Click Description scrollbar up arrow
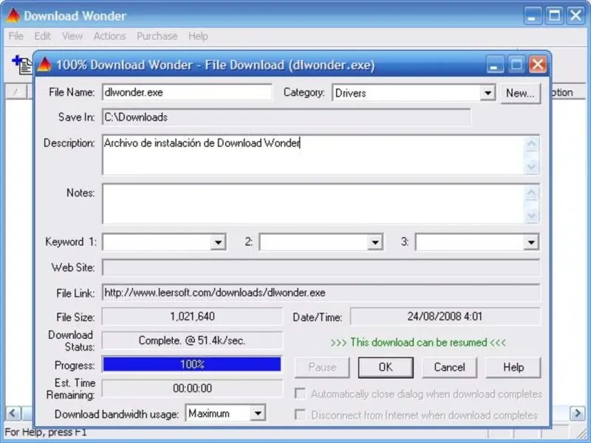This screenshot has width=591, height=443. tap(531, 143)
